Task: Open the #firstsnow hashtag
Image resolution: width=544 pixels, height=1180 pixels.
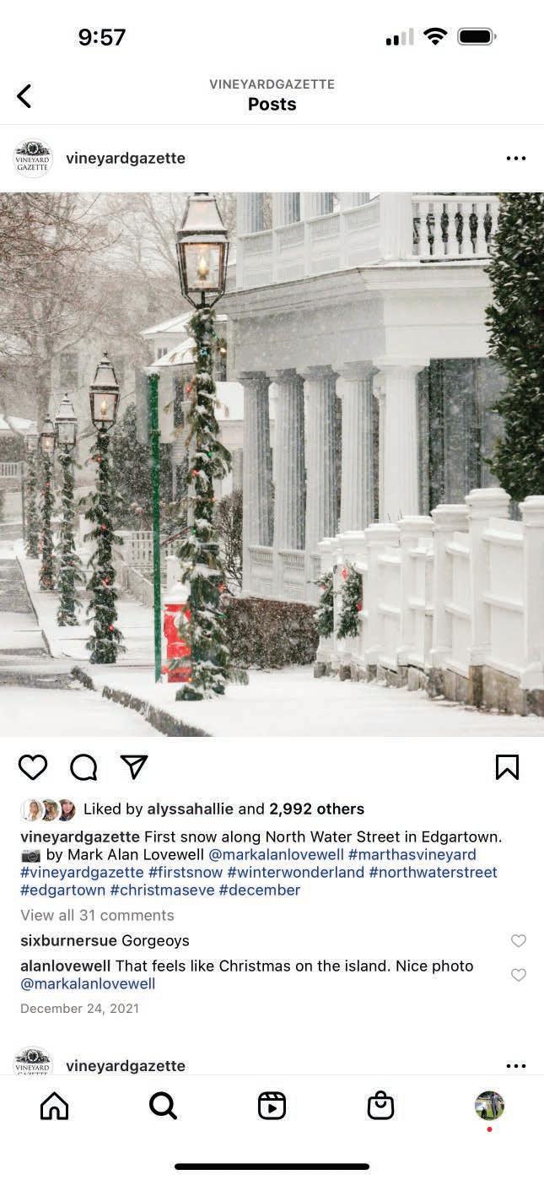Action: [186, 872]
